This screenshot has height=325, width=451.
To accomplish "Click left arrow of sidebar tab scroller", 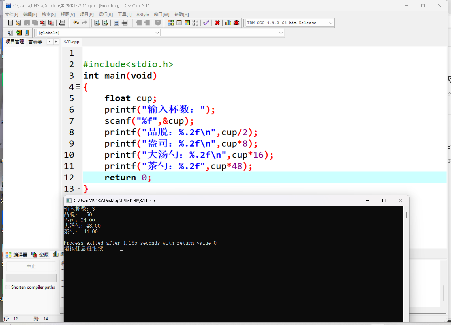I will click(50, 42).
